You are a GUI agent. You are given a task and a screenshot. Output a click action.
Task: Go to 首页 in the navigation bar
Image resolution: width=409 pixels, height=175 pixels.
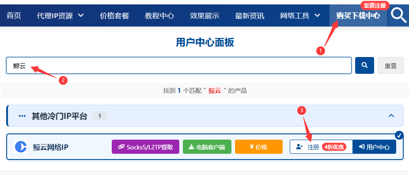pyautogui.click(x=14, y=15)
